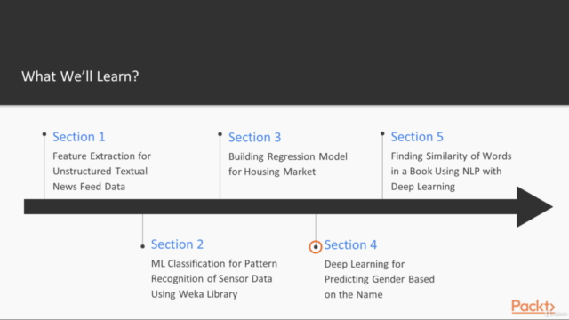Click the highlighted Section 4 timeline marker
Image resolution: width=569 pixels, height=320 pixels.
(x=316, y=247)
